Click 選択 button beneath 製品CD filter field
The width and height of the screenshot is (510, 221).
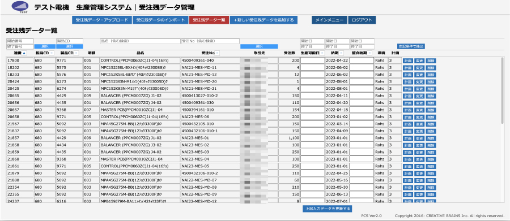tap(70, 46)
